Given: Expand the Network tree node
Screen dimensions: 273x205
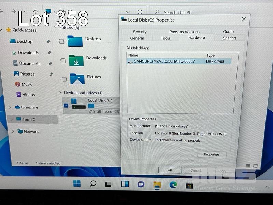Looking at the screenshot, I should pos(13,132).
